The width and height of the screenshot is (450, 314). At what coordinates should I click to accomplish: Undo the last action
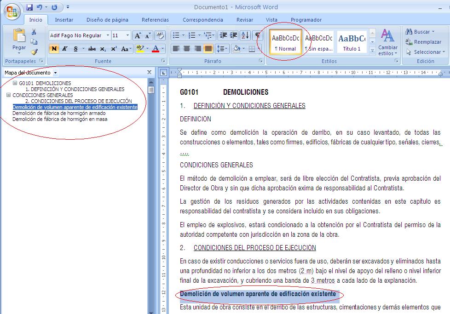pos(40,7)
